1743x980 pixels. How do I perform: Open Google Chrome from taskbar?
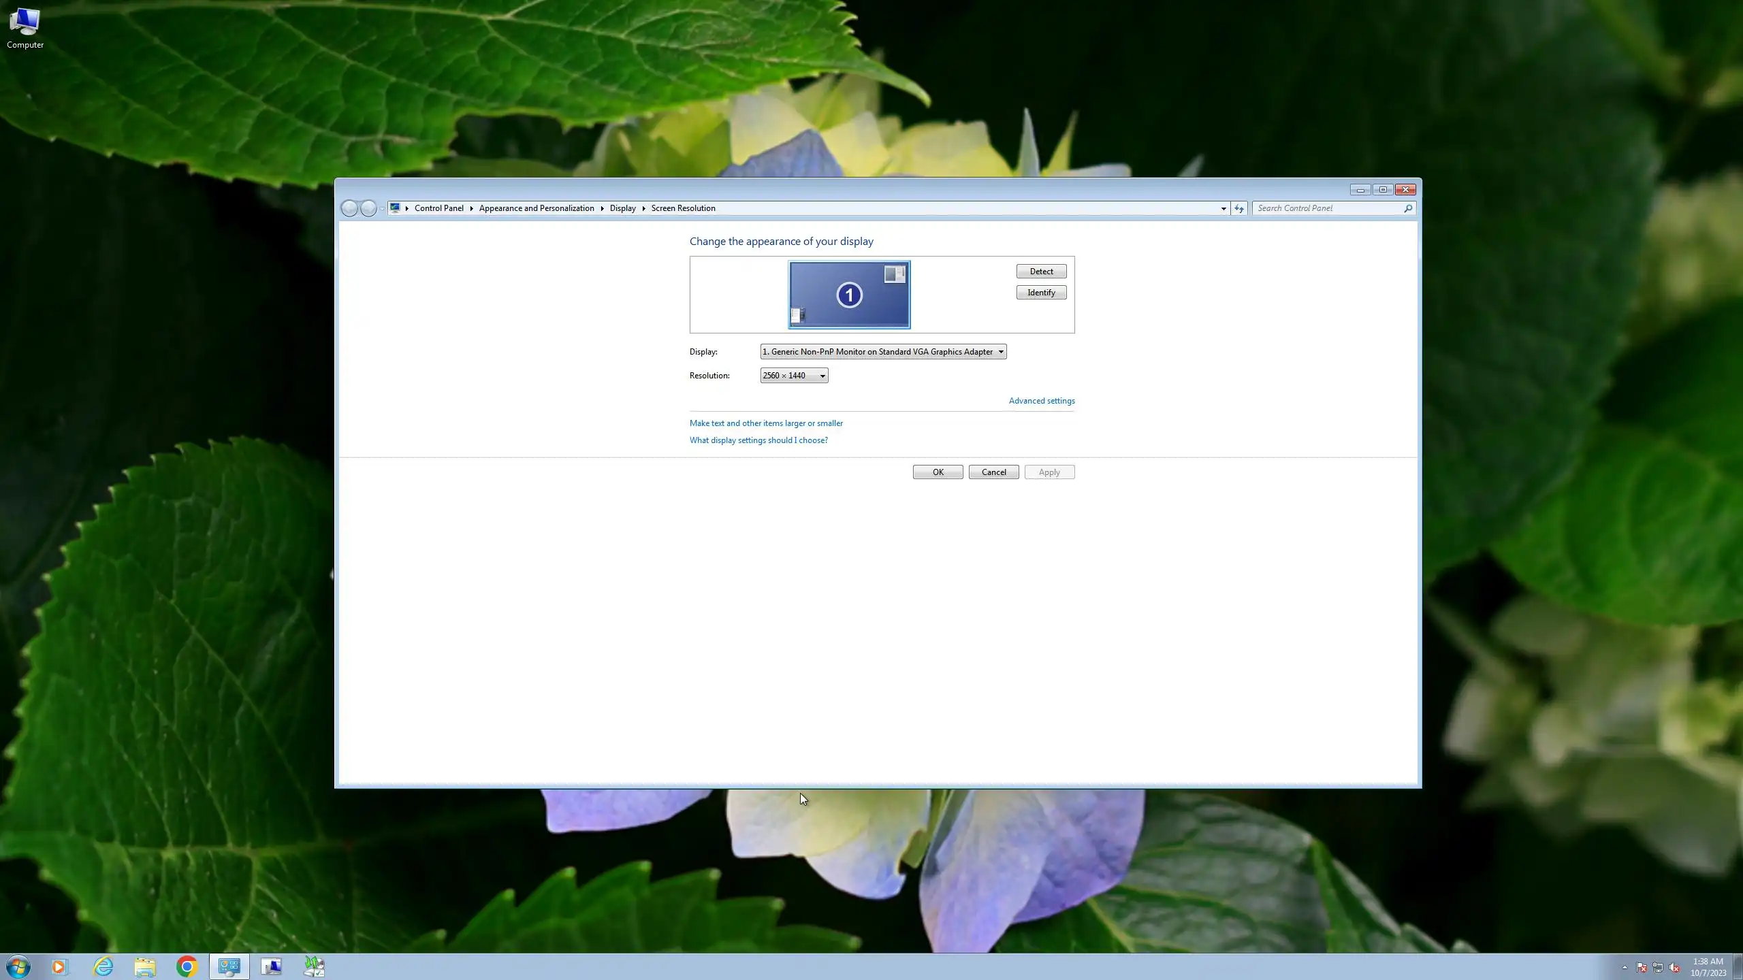[x=187, y=966]
